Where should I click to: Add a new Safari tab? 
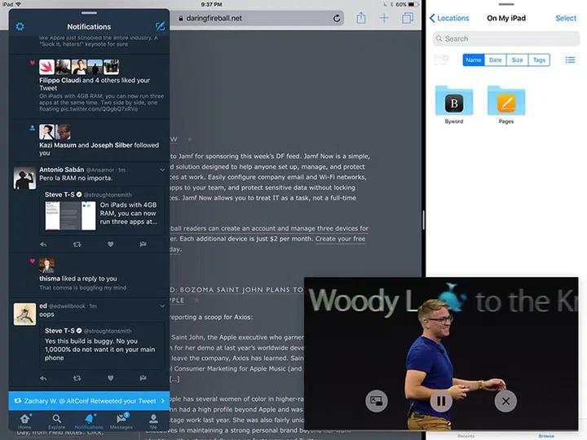point(384,18)
